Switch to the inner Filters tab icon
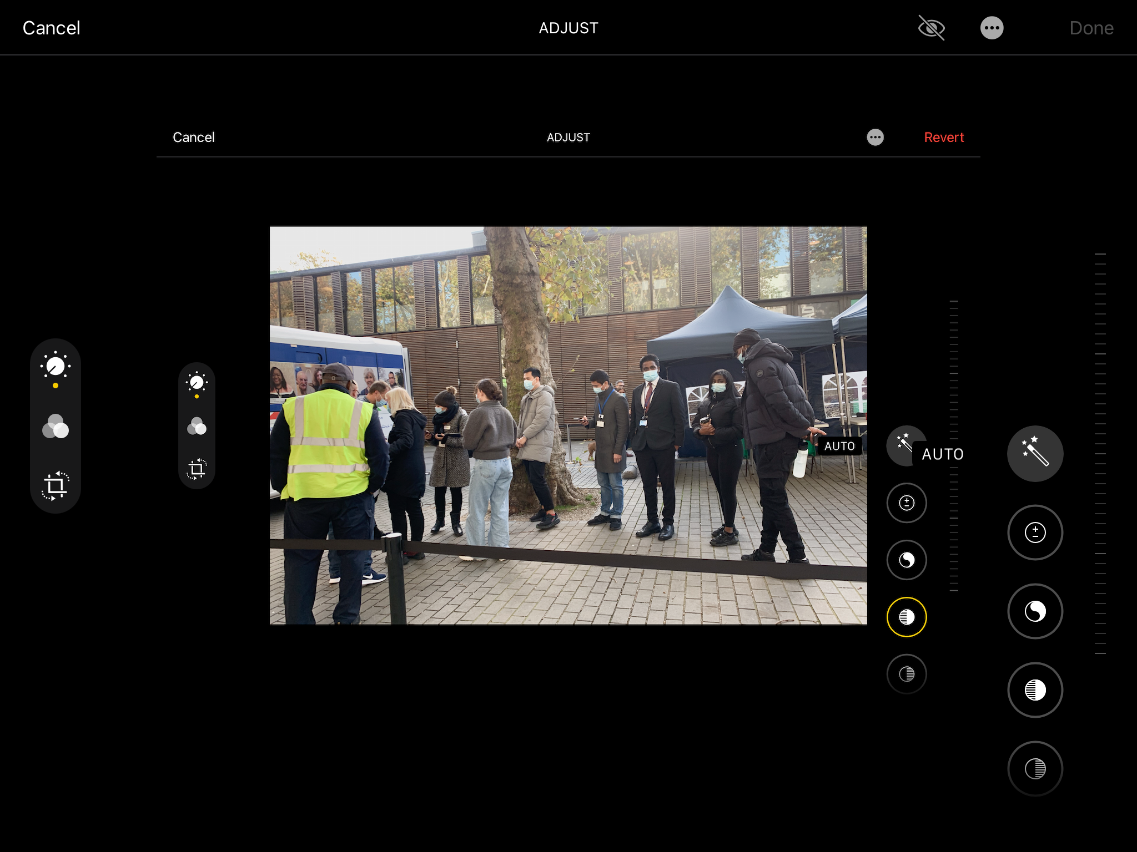Image resolution: width=1137 pixels, height=852 pixels. tap(197, 427)
